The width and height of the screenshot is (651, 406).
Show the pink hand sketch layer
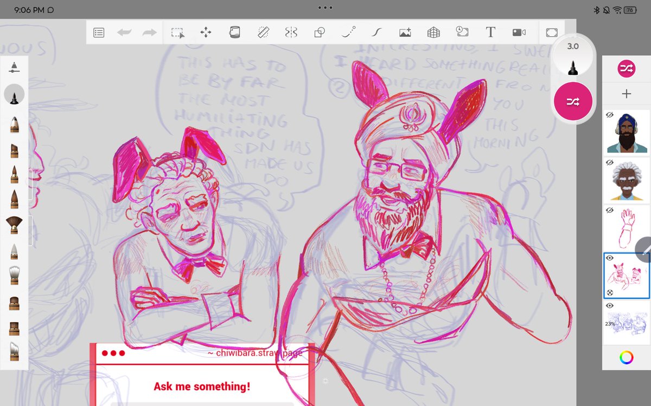tap(610, 210)
